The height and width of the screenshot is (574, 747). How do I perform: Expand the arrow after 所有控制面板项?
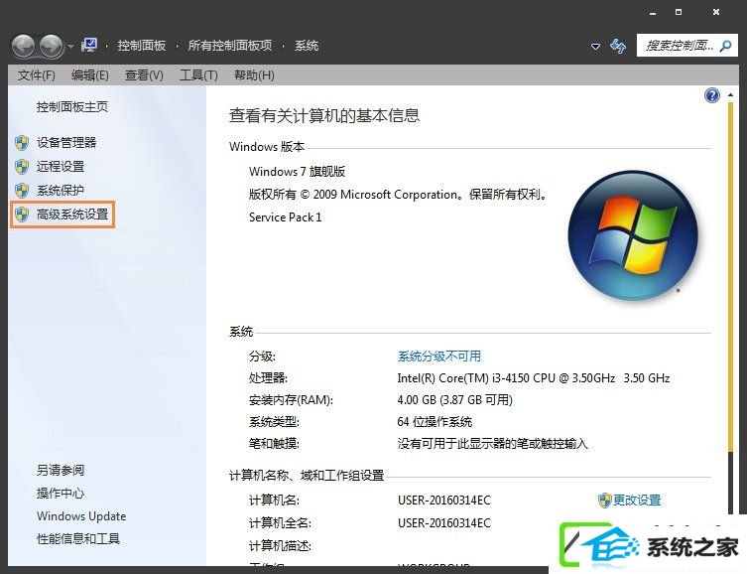pyautogui.click(x=284, y=46)
